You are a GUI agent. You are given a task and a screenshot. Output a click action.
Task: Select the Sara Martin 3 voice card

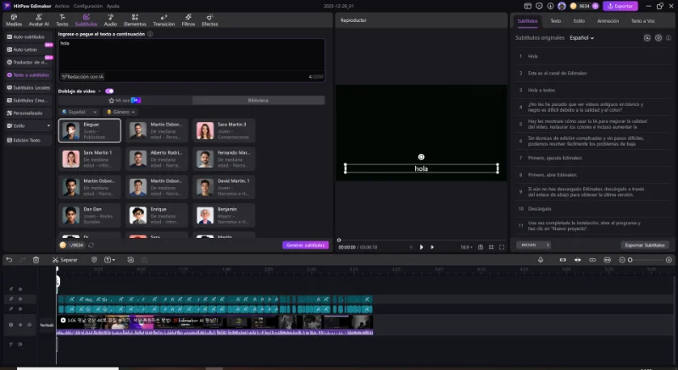[225, 130]
